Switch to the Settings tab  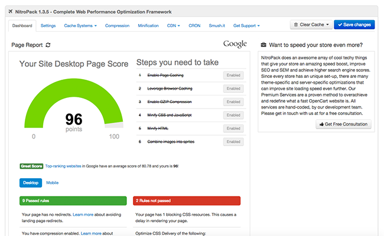(x=48, y=26)
